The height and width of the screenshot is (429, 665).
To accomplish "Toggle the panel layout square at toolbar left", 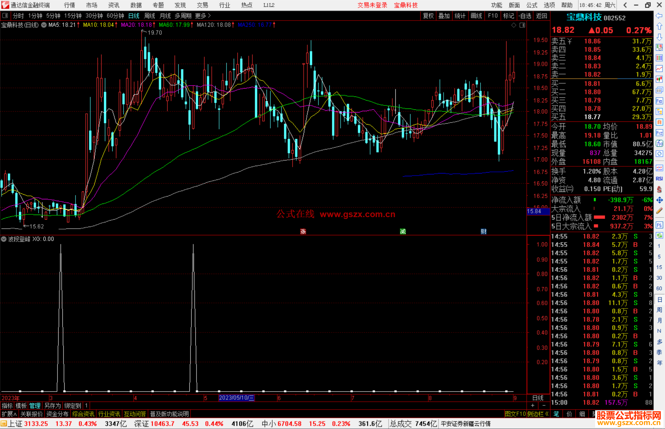I will pos(5,15).
